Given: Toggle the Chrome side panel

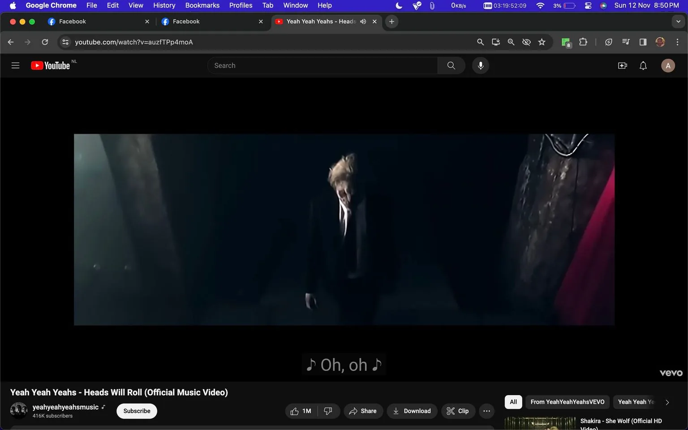Looking at the screenshot, I should [642, 42].
